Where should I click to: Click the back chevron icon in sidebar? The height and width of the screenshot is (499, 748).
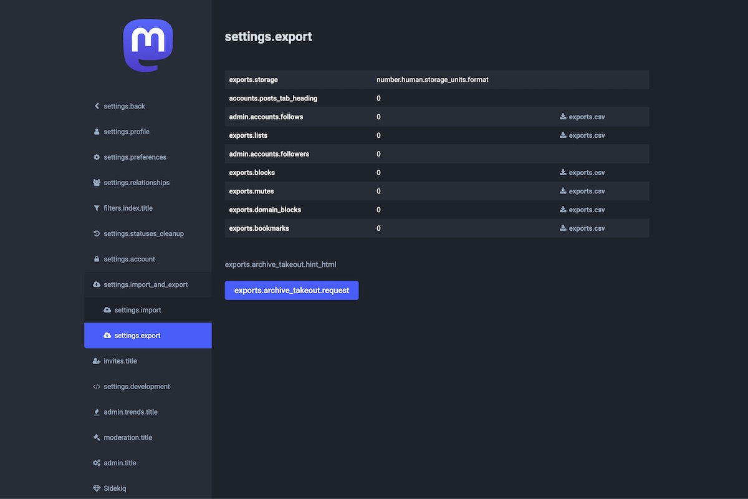point(97,106)
